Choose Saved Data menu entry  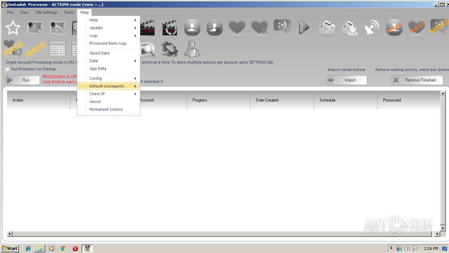108,53
